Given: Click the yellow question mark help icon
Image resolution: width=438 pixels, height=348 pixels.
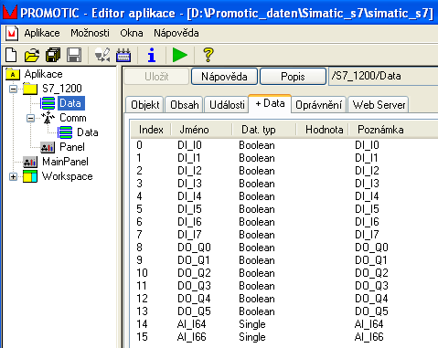Looking at the screenshot, I should [208, 55].
